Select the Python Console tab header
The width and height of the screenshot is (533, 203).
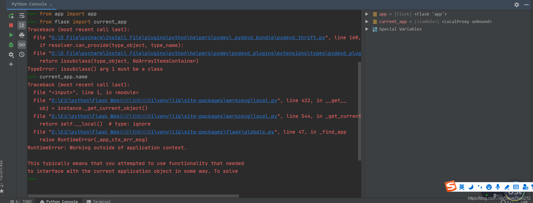(x=29, y=4)
